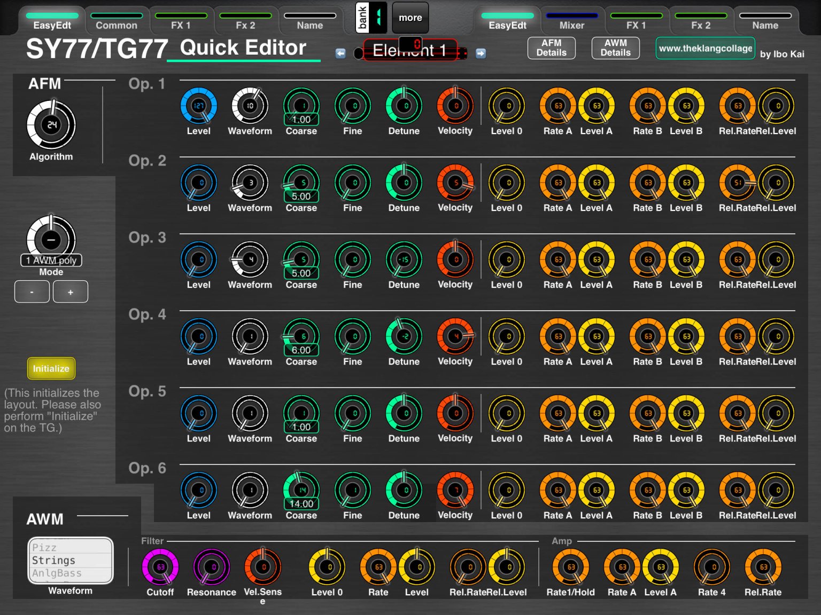This screenshot has height=615, width=821.
Task: Click the Op. 2 Velocity knob
Action: click(455, 183)
